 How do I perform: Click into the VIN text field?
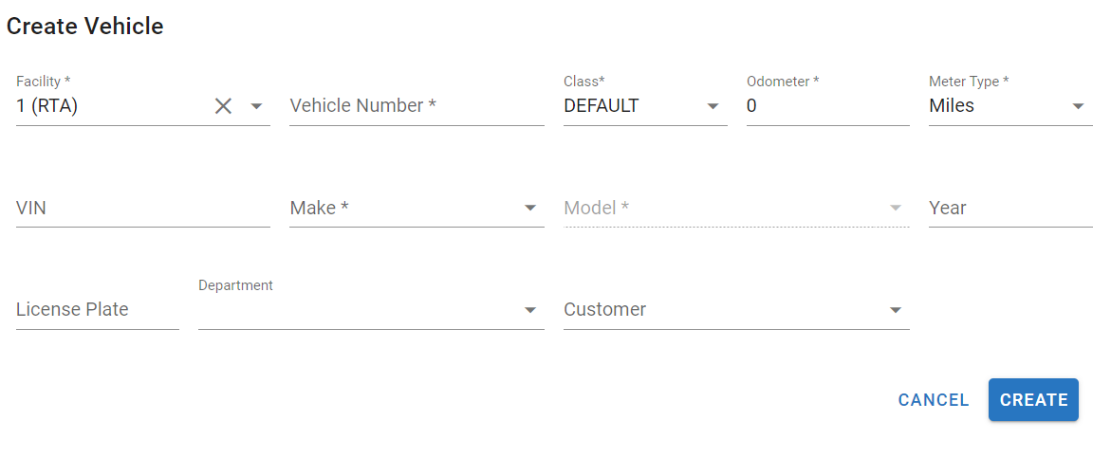coord(142,208)
